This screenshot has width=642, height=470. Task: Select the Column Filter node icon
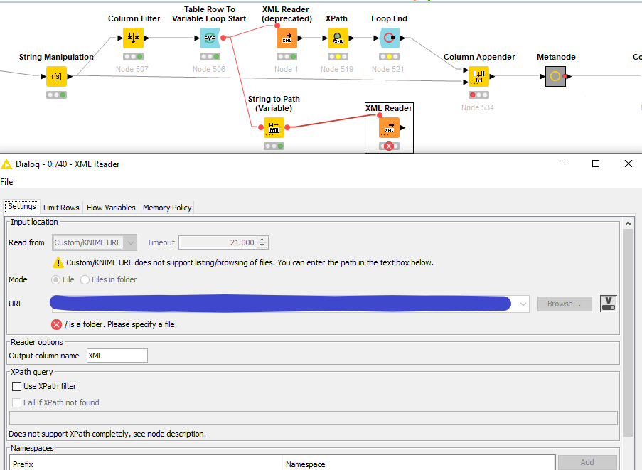point(133,38)
